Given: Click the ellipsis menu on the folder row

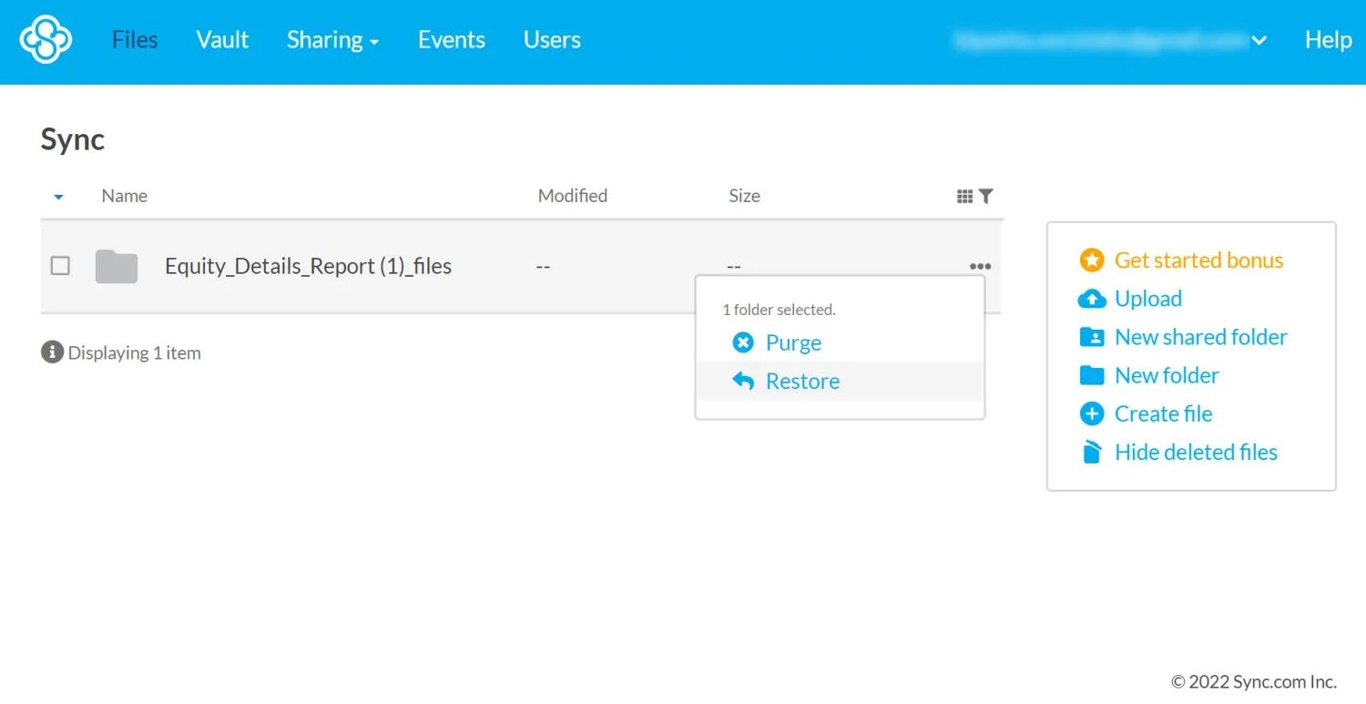Looking at the screenshot, I should pyautogui.click(x=979, y=265).
